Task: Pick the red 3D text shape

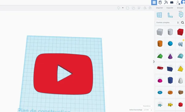Action: pos(160,68)
